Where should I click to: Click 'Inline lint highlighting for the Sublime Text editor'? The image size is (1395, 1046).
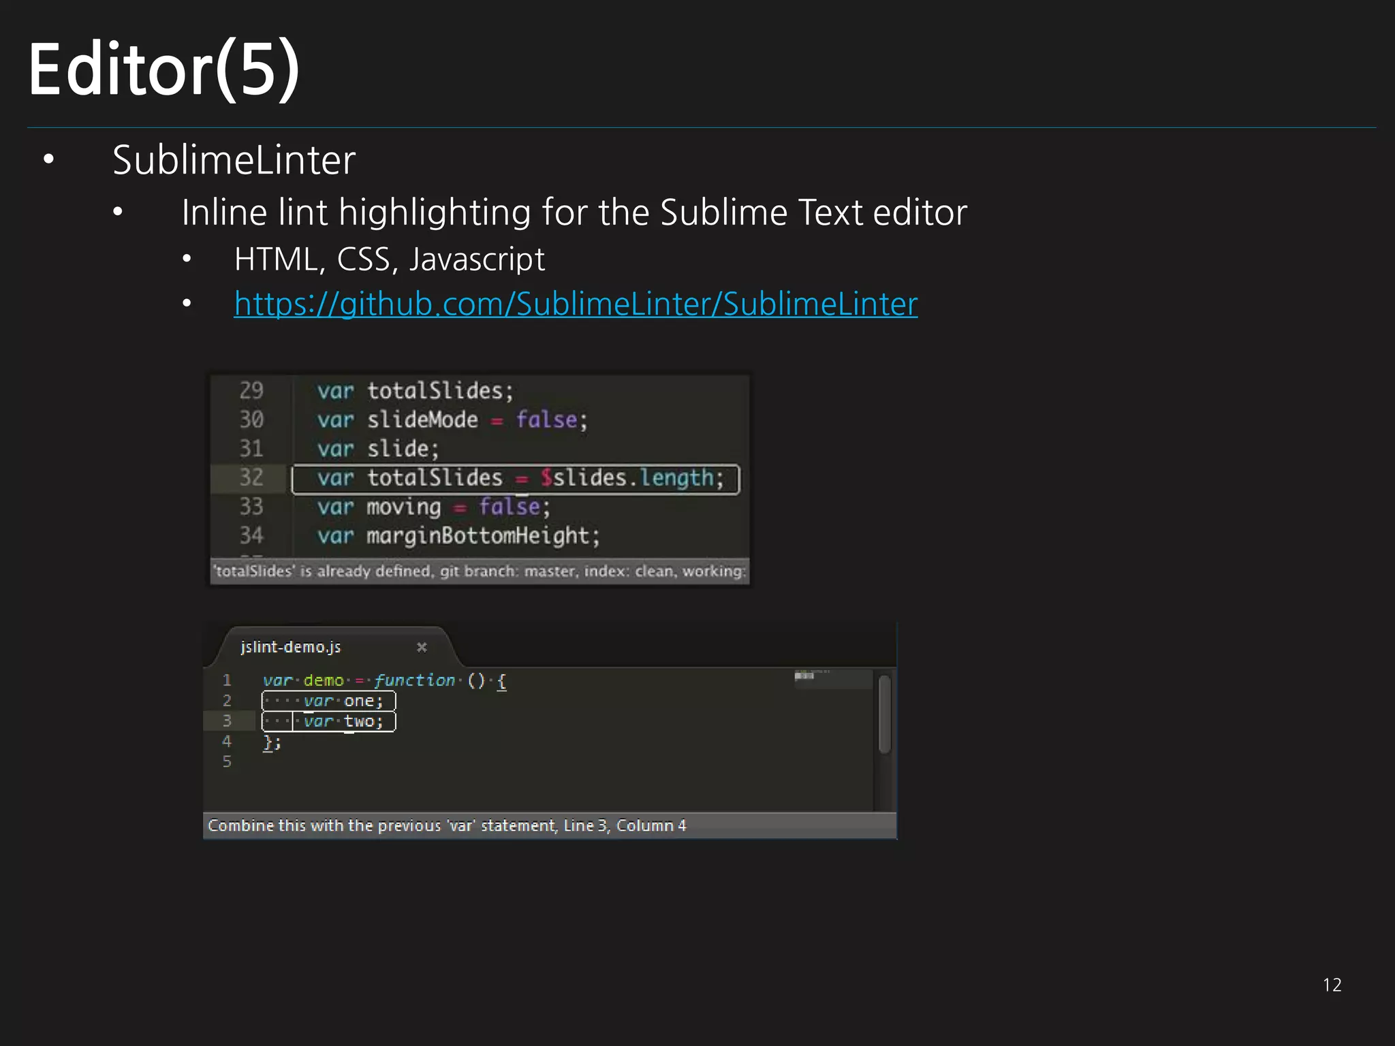coord(574,212)
